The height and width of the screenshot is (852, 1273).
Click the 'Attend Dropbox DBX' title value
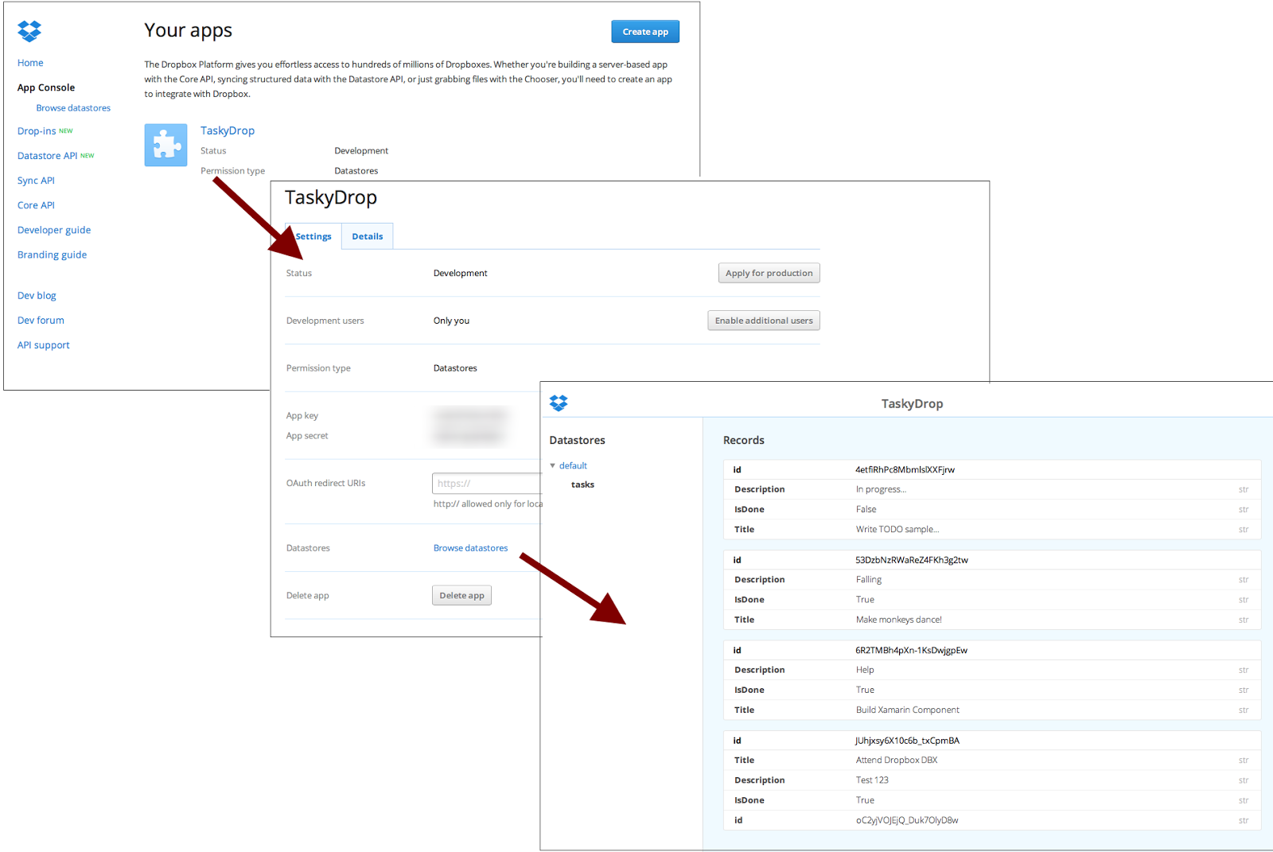pos(897,761)
